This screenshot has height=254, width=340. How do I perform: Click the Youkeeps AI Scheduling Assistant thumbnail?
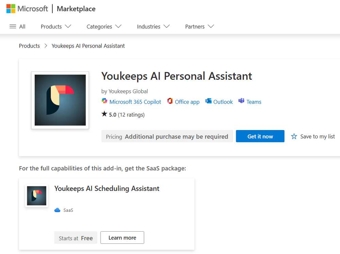click(36, 196)
